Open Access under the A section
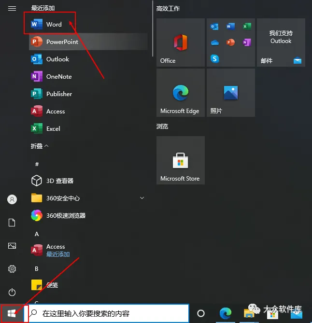Image resolution: width=312 pixels, height=323 pixels. click(88, 250)
